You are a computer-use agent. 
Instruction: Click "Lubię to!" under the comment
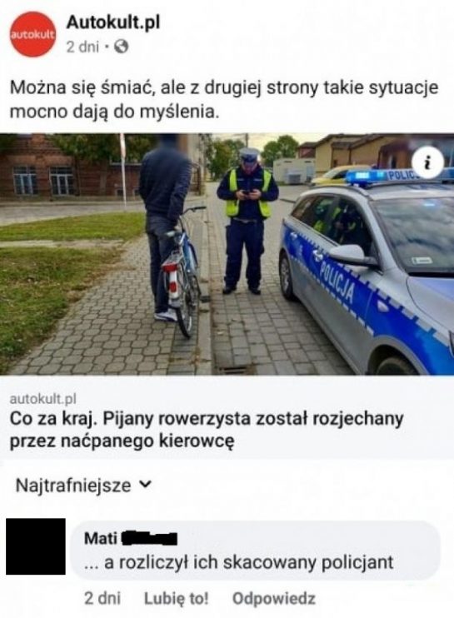(176, 598)
